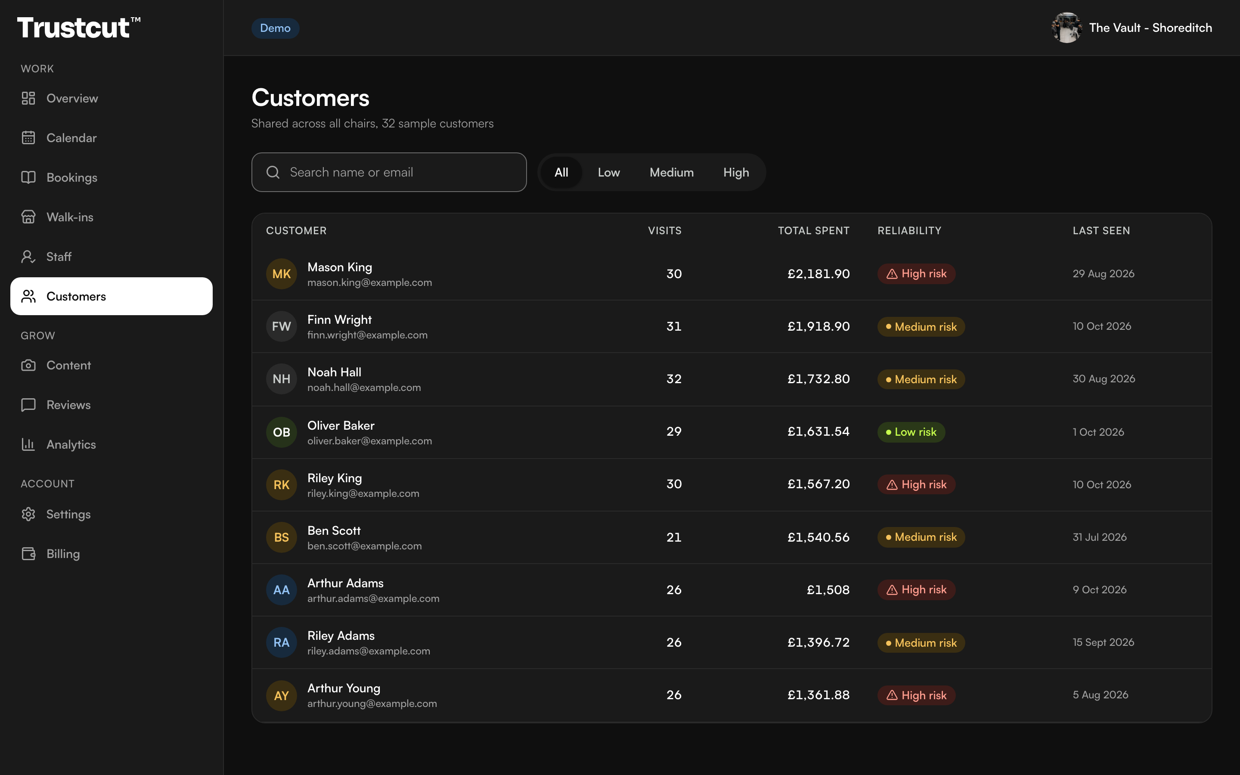Click the Reviews speech bubble icon

[28, 404]
